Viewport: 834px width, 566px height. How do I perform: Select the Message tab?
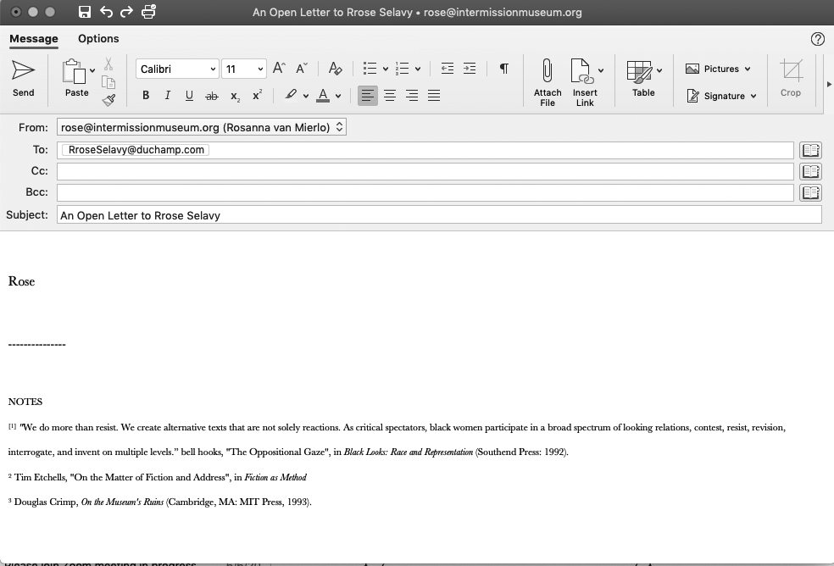click(x=34, y=39)
